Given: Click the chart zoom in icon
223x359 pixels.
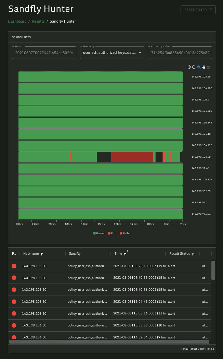Looking at the screenshot, I should tap(189, 67).
